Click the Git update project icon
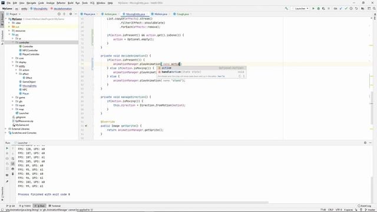377x212 pixels. tap(340, 8)
